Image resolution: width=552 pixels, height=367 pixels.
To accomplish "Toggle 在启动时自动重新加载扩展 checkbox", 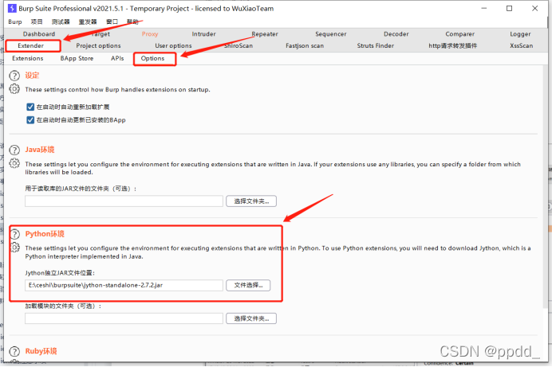I will [30, 107].
